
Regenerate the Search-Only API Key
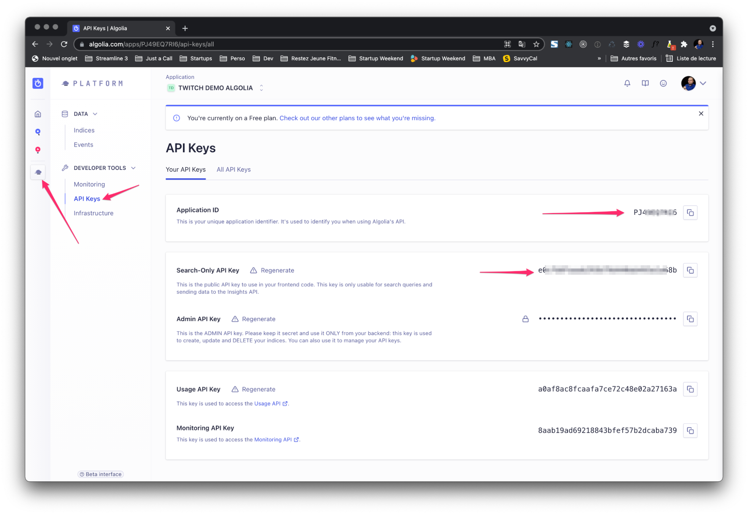(272, 270)
